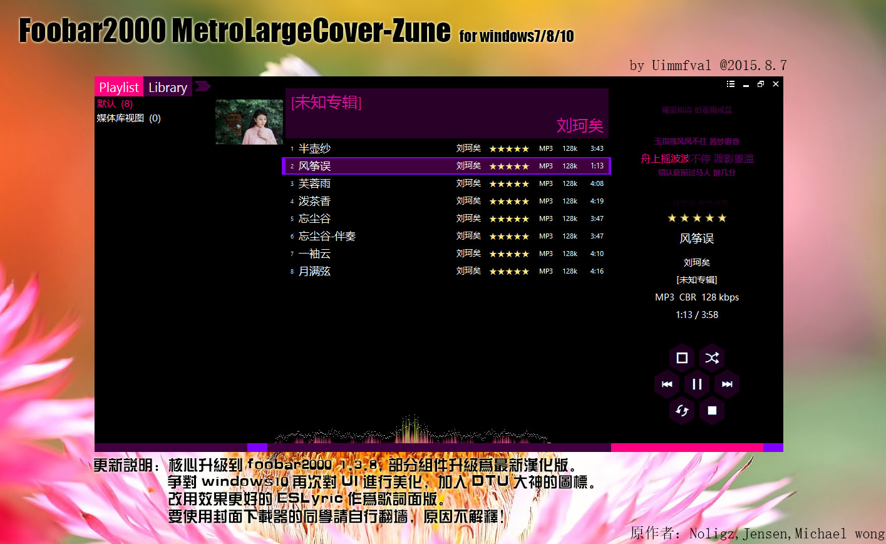Image resolution: width=886 pixels, height=544 pixels.
Task: Click the purple arrow beside the Library tab
Action: [x=202, y=86]
